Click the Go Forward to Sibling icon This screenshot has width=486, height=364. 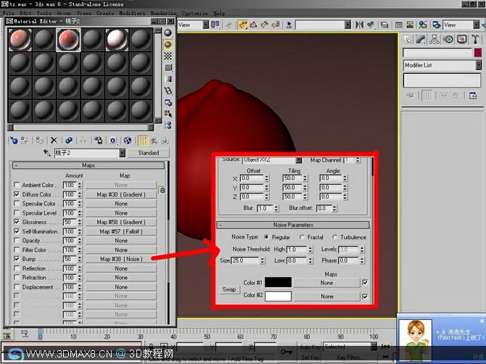(165, 141)
